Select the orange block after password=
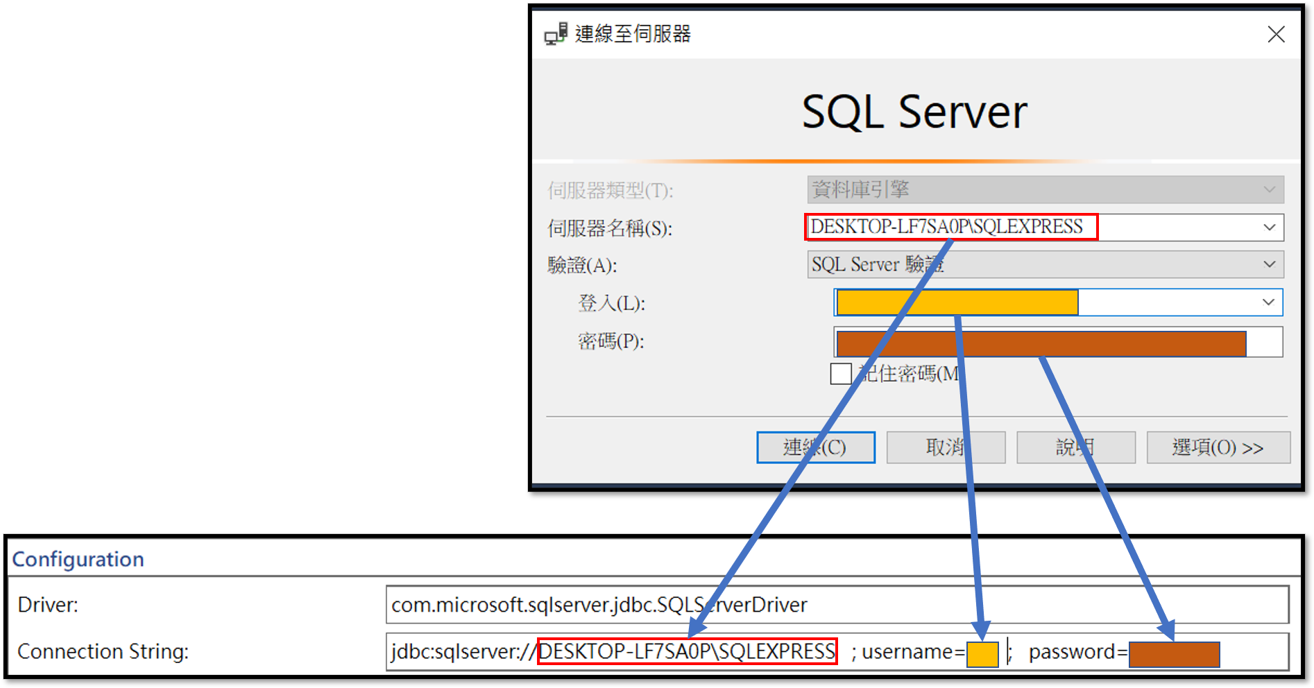Image resolution: width=1314 pixels, height=688 pixels. (1174, 654)
